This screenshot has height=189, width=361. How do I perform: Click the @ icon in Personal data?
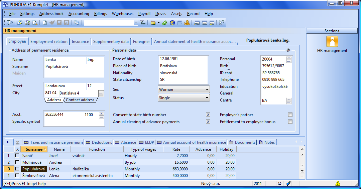[x=288, y=50]
